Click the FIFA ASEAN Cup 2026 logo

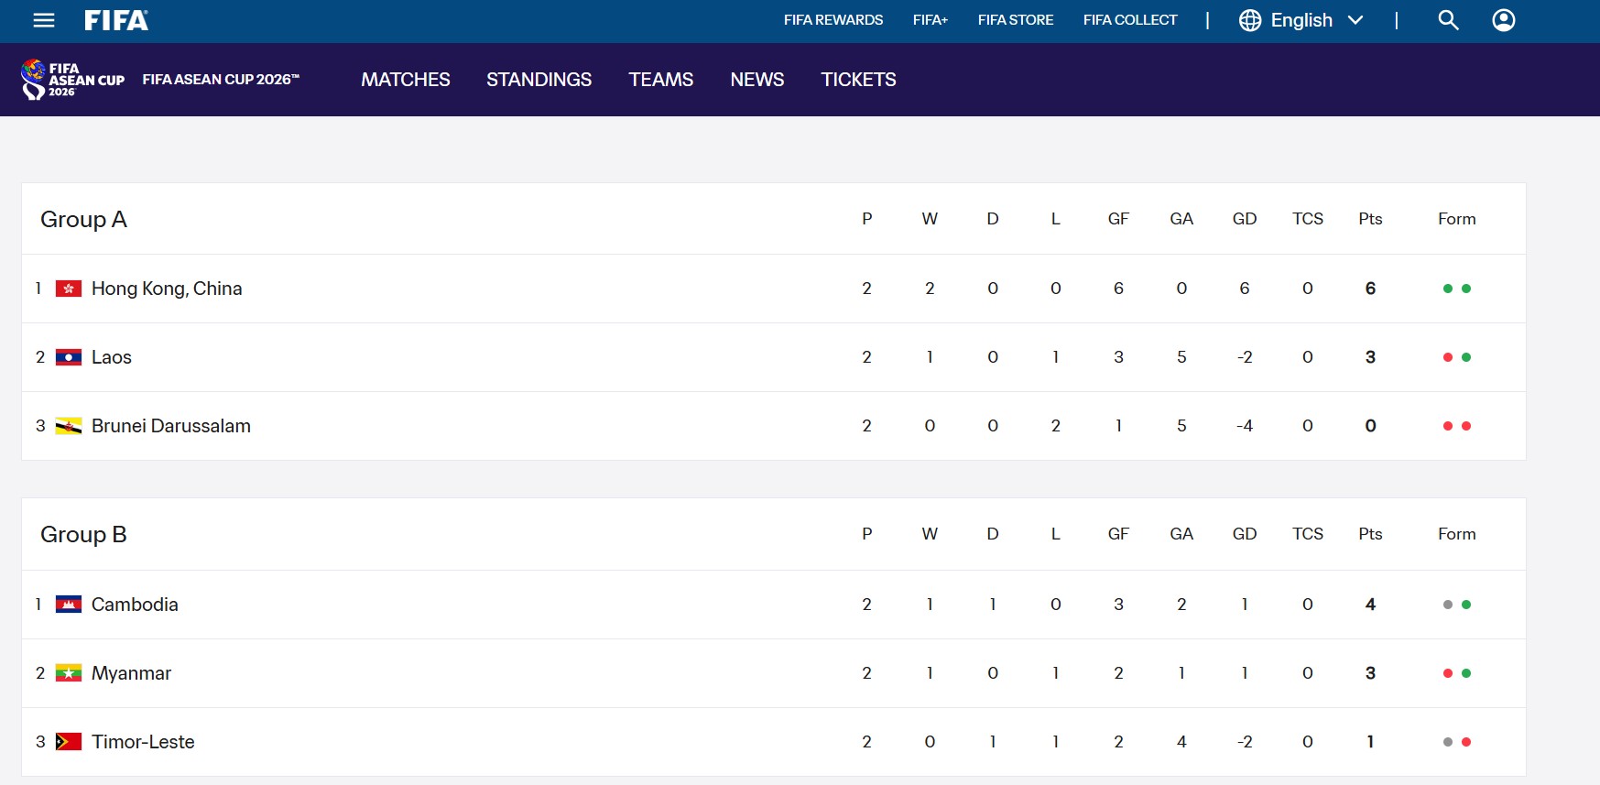(x=73, y=80)
